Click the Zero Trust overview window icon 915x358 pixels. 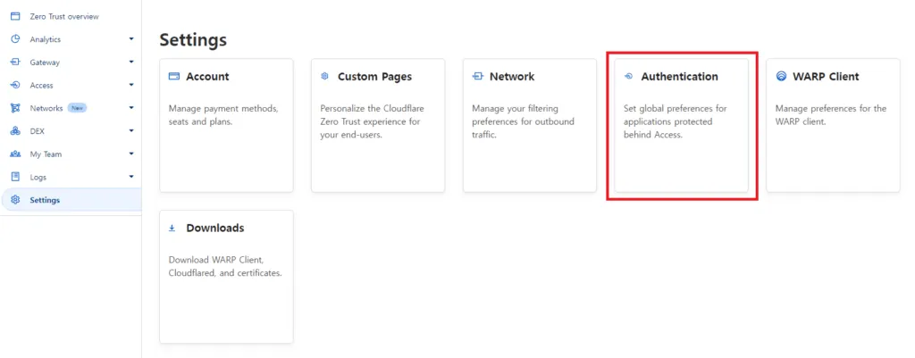click(x=16, y=16)
